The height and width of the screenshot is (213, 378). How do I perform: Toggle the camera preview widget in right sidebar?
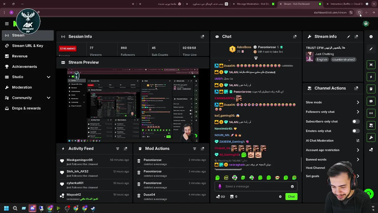click(371, 64)
